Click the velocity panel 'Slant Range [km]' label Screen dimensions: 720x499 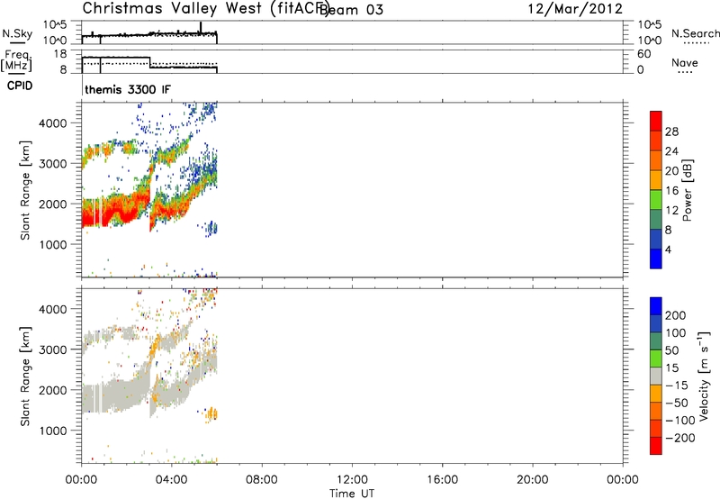[x=24, y=377]
